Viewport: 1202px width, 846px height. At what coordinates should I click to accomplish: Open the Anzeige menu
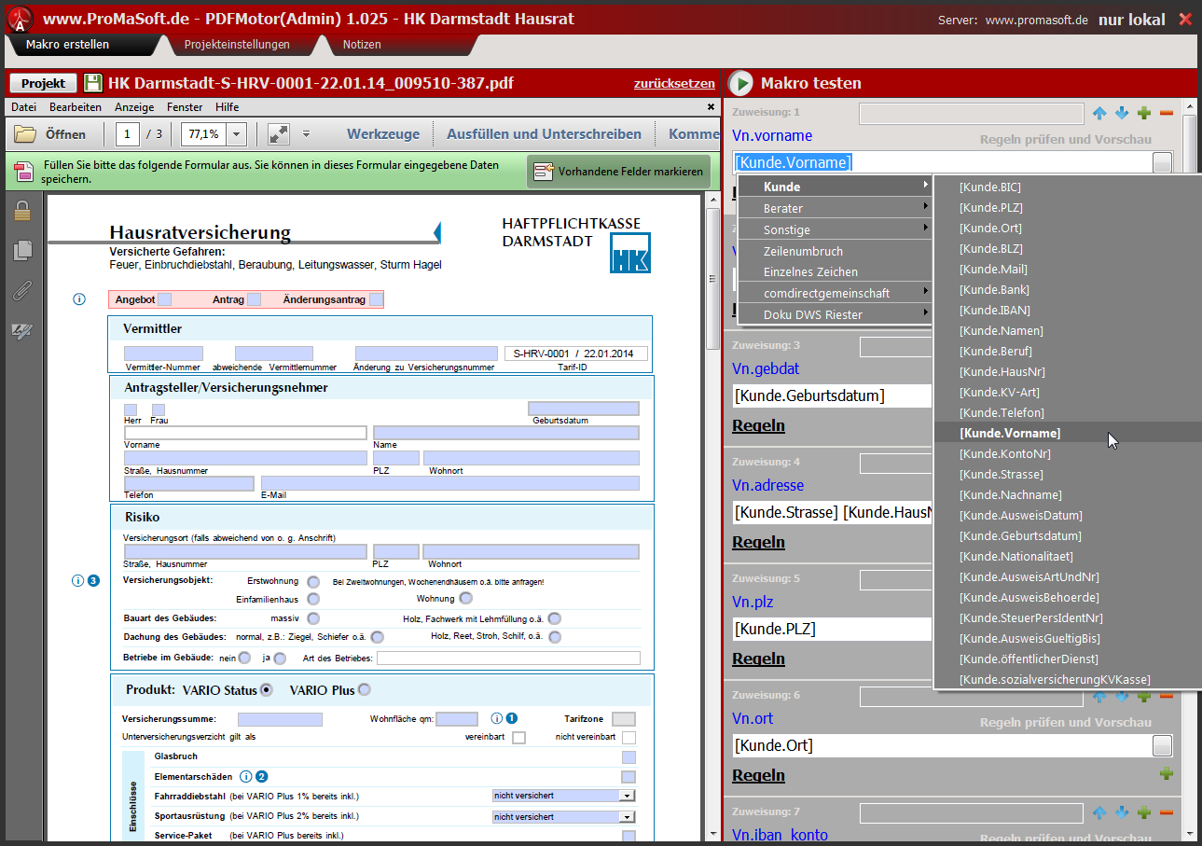[134, 107]
